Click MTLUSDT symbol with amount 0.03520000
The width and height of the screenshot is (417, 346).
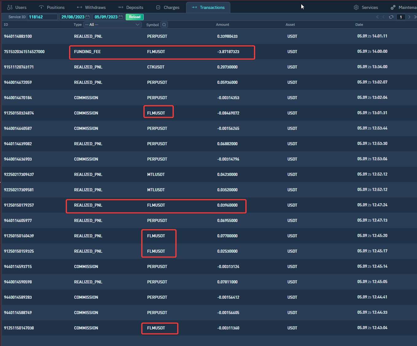click(156, 190)
